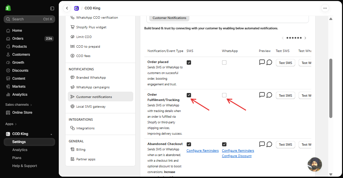This screenshot has width=343, height=178.
Task: Click the Online Store icon
Action: [8, 112]
